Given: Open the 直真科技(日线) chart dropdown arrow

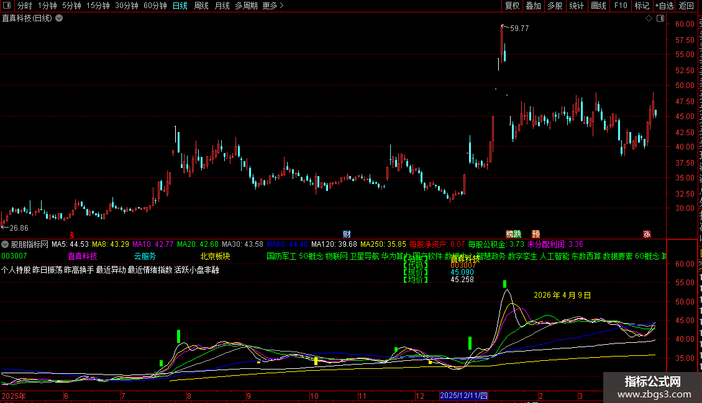Looking at the screenshot, I should point(59,19).
